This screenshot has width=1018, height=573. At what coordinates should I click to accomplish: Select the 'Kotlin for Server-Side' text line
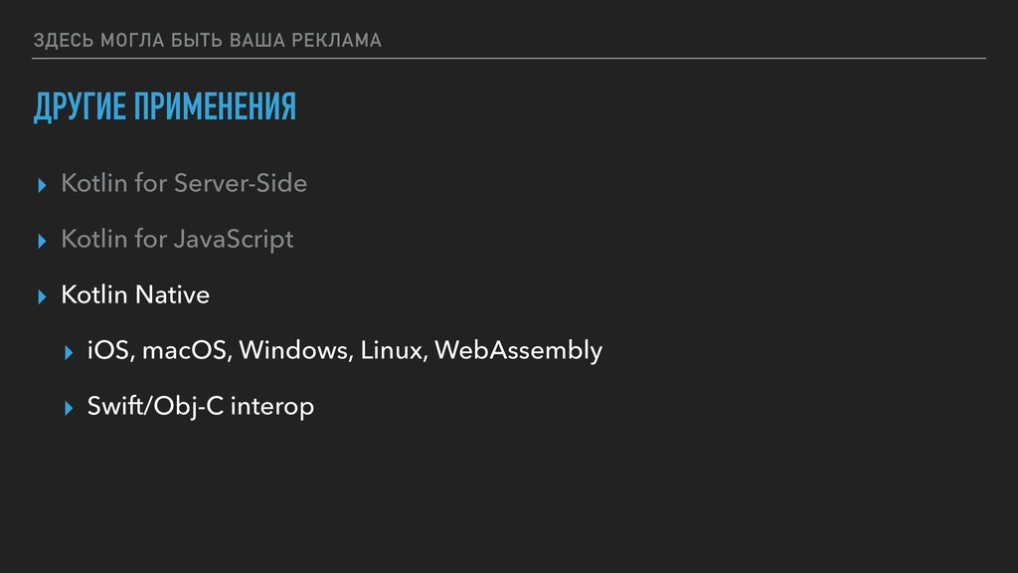(x=184, y=184)
